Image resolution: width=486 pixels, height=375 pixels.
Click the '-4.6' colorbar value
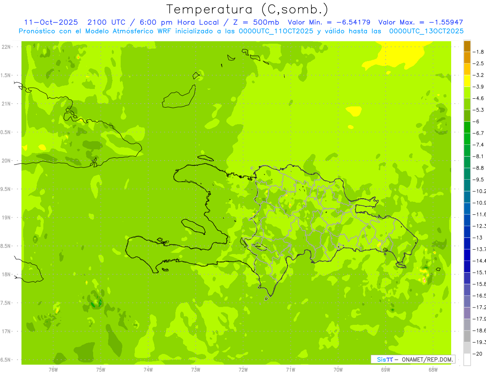coord(479,98)
